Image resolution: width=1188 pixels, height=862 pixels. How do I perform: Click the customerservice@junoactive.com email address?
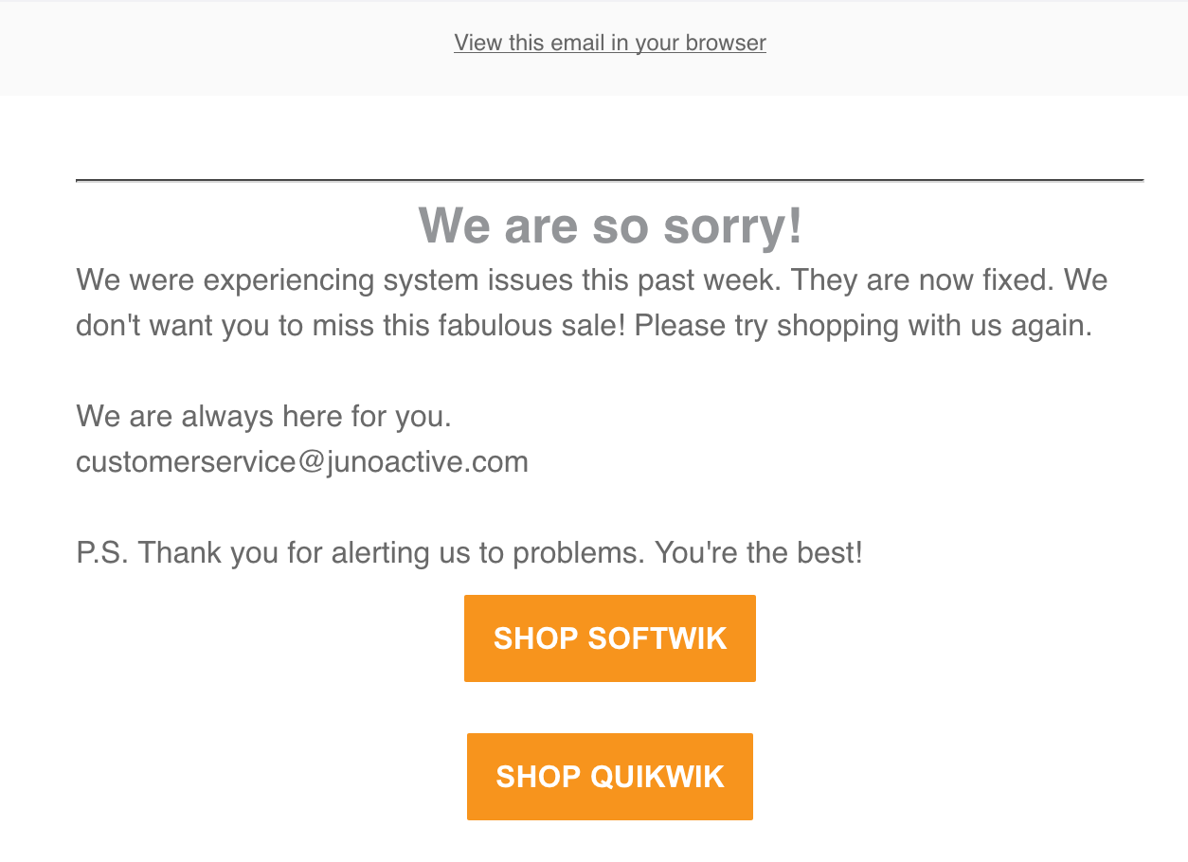[x=301, y=462]
